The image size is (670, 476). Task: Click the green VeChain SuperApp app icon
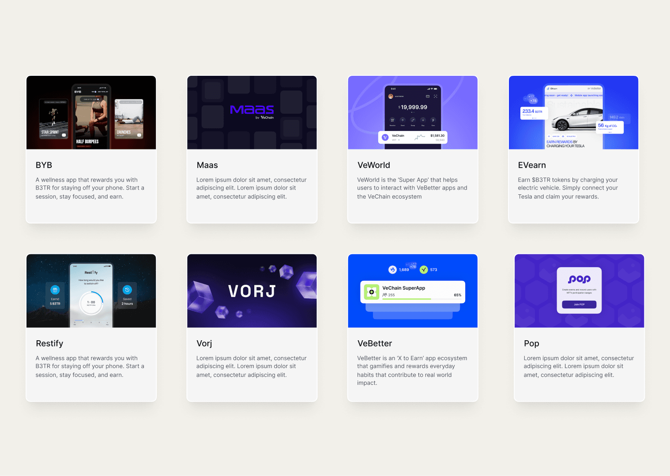371,292
